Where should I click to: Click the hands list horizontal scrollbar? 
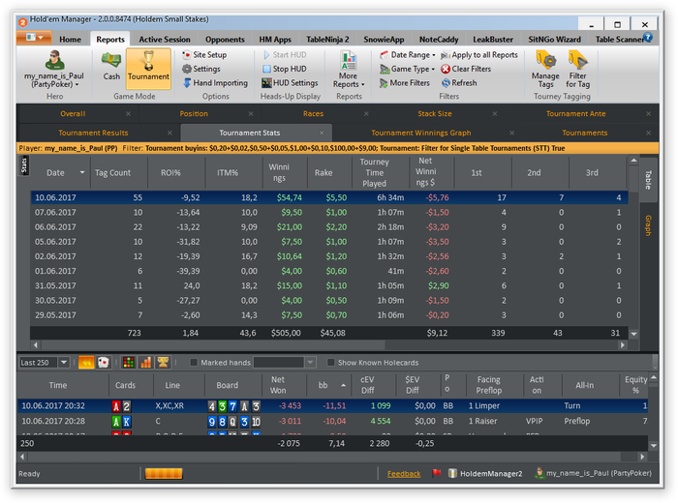point(324,457)
